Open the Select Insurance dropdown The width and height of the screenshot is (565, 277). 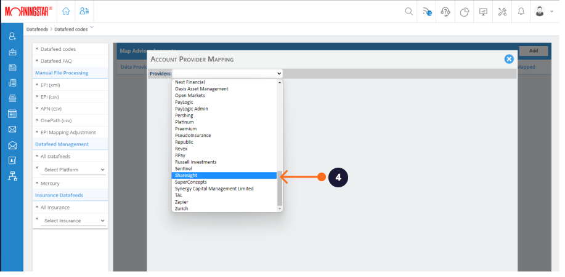(73, 220)
